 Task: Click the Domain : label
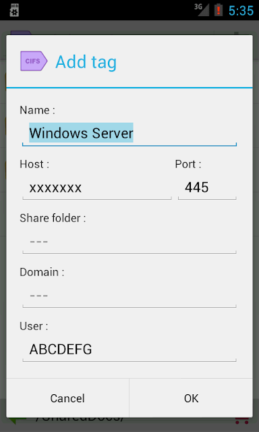[42, 272]
